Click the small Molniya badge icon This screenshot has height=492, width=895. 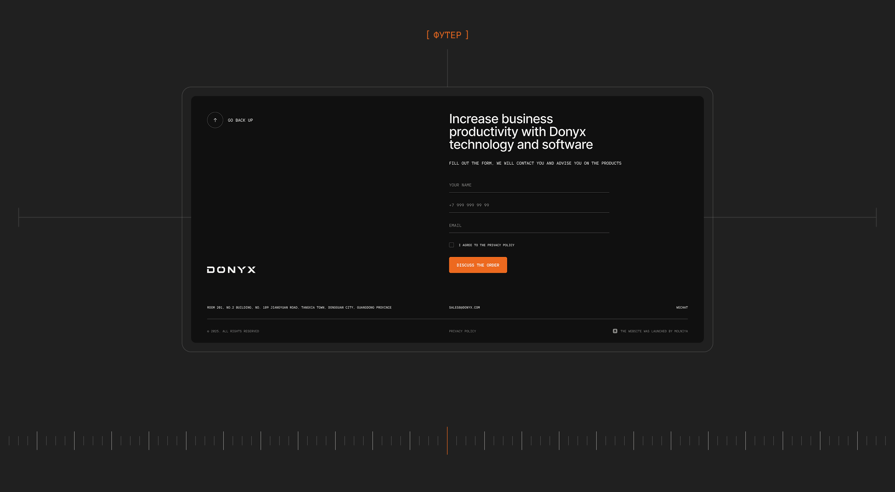click(615, 331)
